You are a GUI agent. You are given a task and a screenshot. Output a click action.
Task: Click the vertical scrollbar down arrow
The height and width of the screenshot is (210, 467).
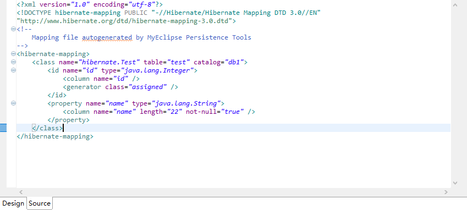[x=455, y=183]
